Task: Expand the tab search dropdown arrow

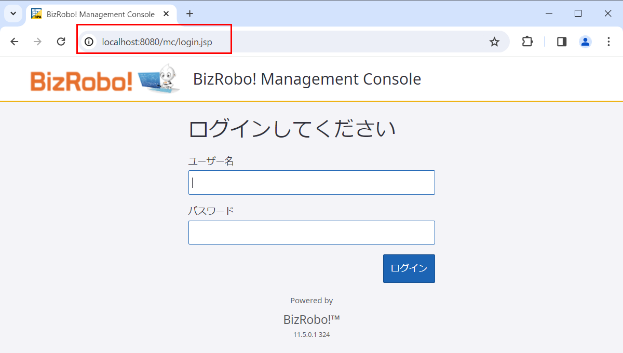Action: point(13,14)
